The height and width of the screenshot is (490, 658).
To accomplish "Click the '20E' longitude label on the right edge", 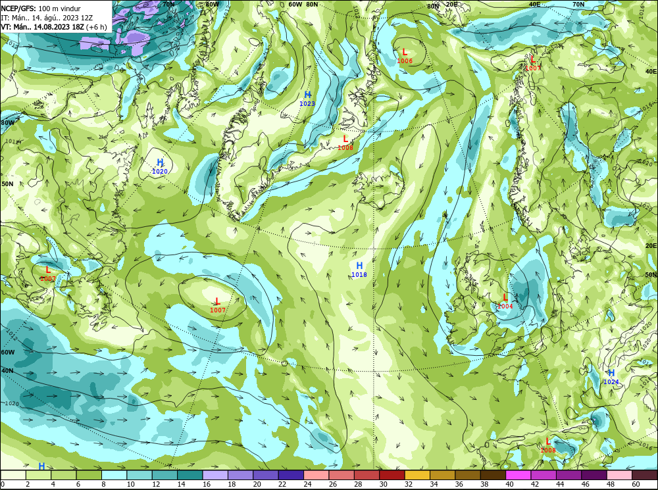I will [x=651, y=246].
